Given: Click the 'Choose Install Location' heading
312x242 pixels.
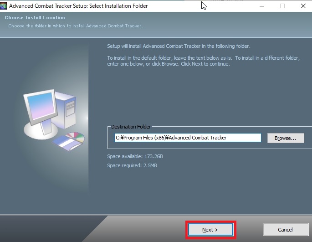Looking at the screenshot, I should click(35, 17).
